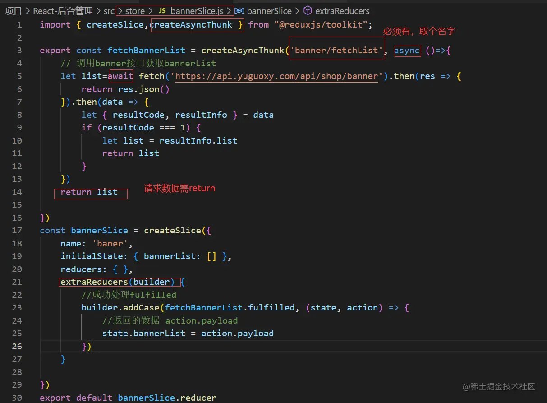Image resolution: width=547 pixels, height=403 pixels.
Task: Click createAsyncThunk in the line 1 import
Action: coord(191,24)
